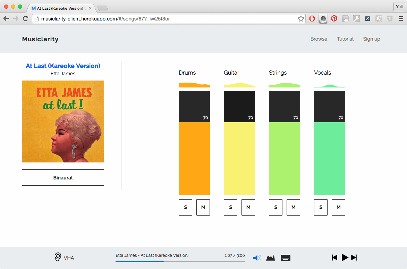The width and height of the screenshot is (407, 269).
Task: Click the now-playing song title text
Action: point(152,255)
